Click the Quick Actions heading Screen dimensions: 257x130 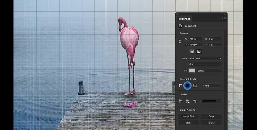pos(188,110)
